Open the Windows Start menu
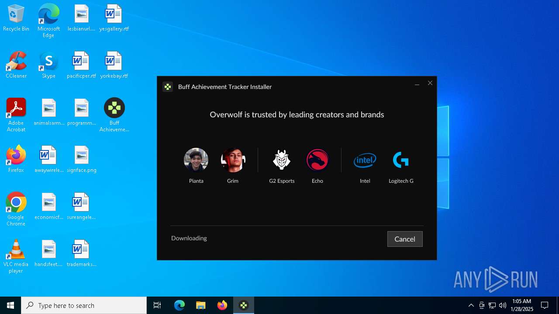The image size is (559, 314). [x=10, y=305]
